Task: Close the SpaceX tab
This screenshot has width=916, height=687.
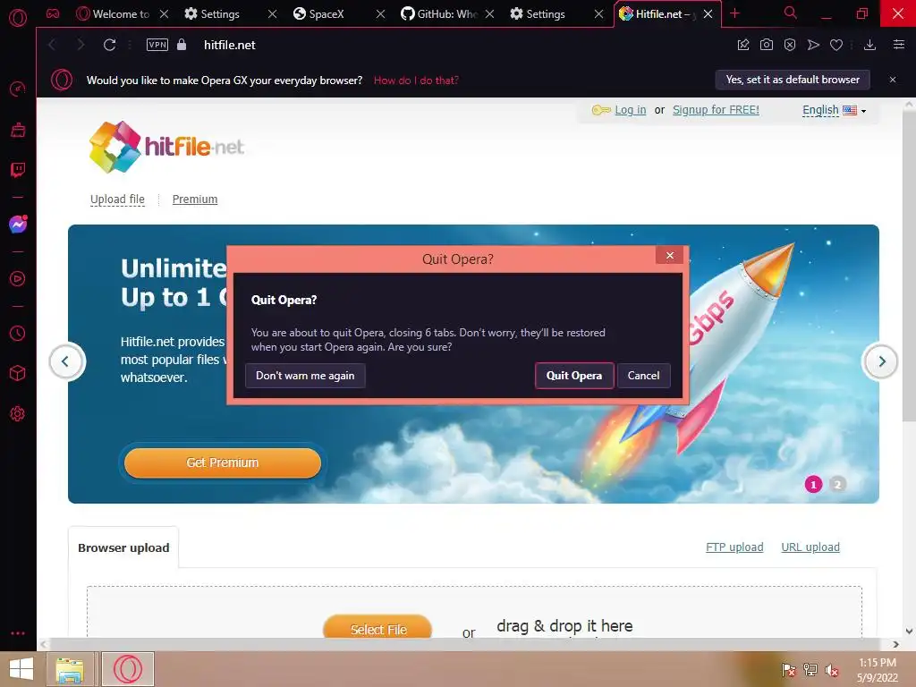Action: (381, 13)
